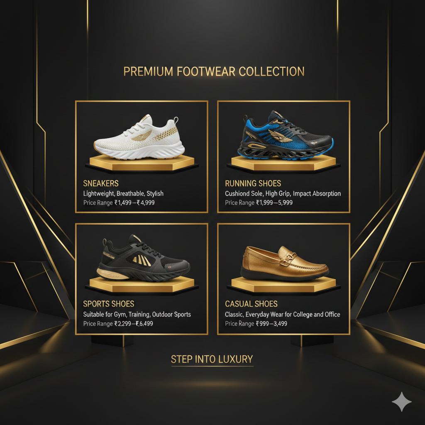Click the Lightweight, Breathable, Stylish description
425x425 pixels.
coord(123,193)
